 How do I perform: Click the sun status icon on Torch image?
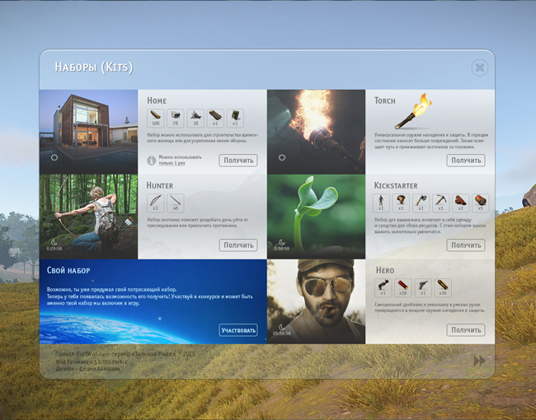(282, 157)
